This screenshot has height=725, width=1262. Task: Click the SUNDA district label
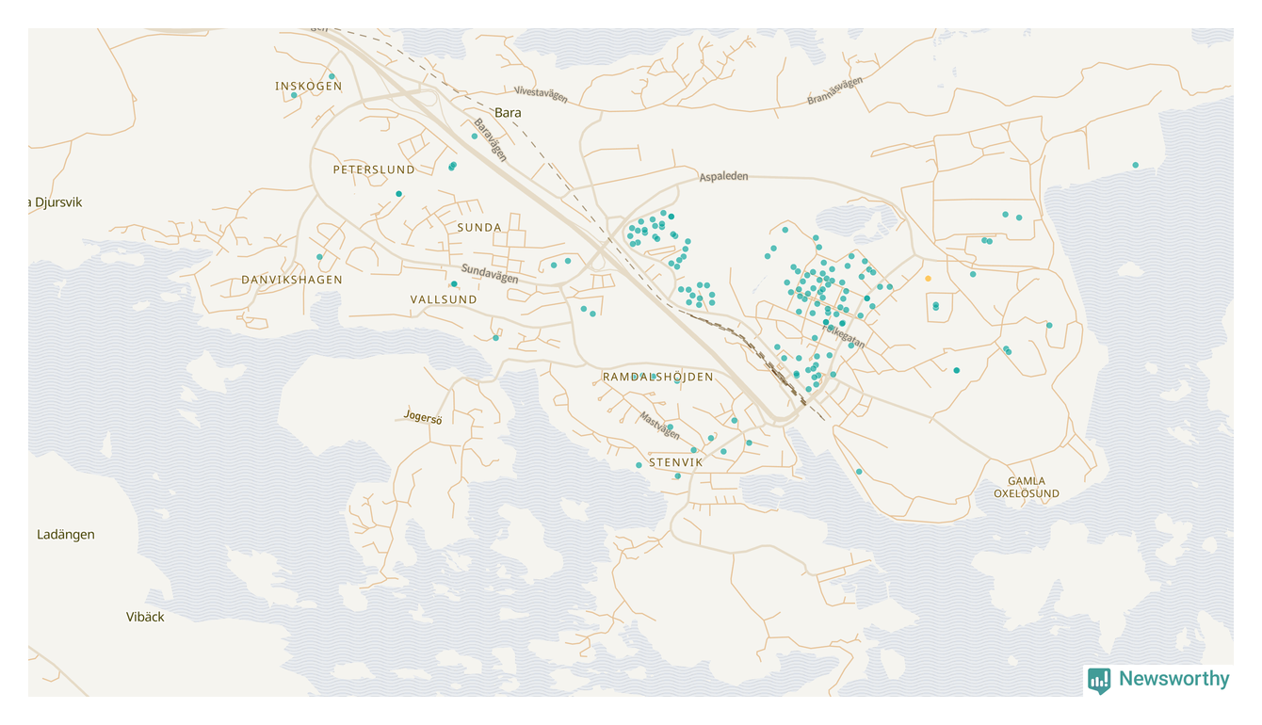tap(479, 228)
